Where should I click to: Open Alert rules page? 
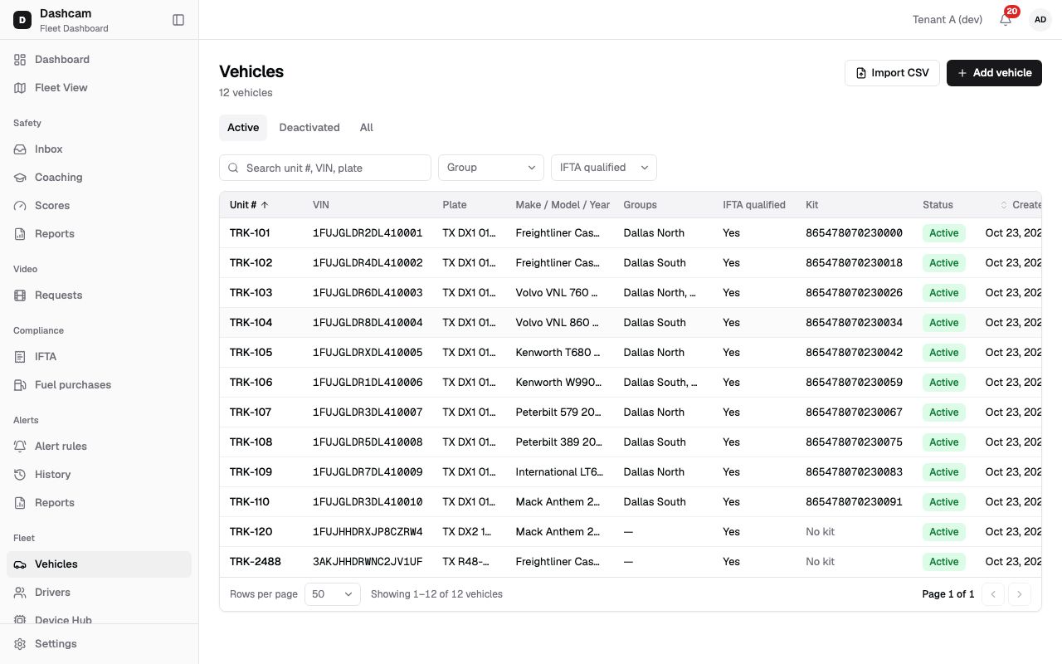(100, 447)
